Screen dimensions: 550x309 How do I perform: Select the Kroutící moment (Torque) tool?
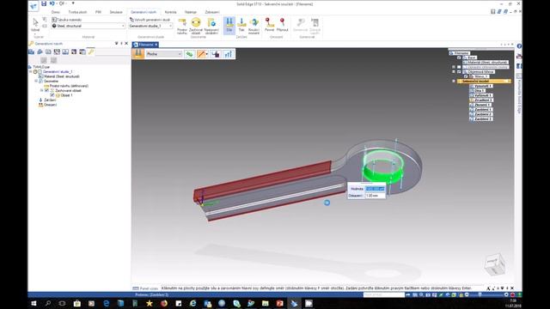[254, 26]
